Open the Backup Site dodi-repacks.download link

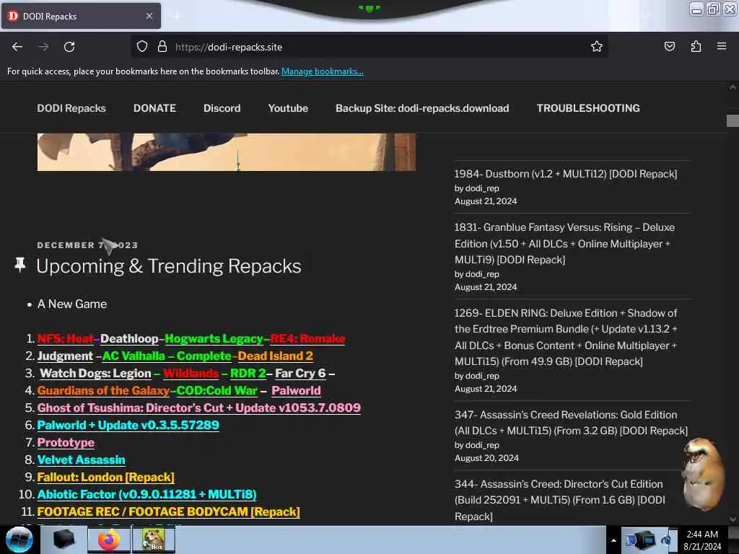coord(422,108)
